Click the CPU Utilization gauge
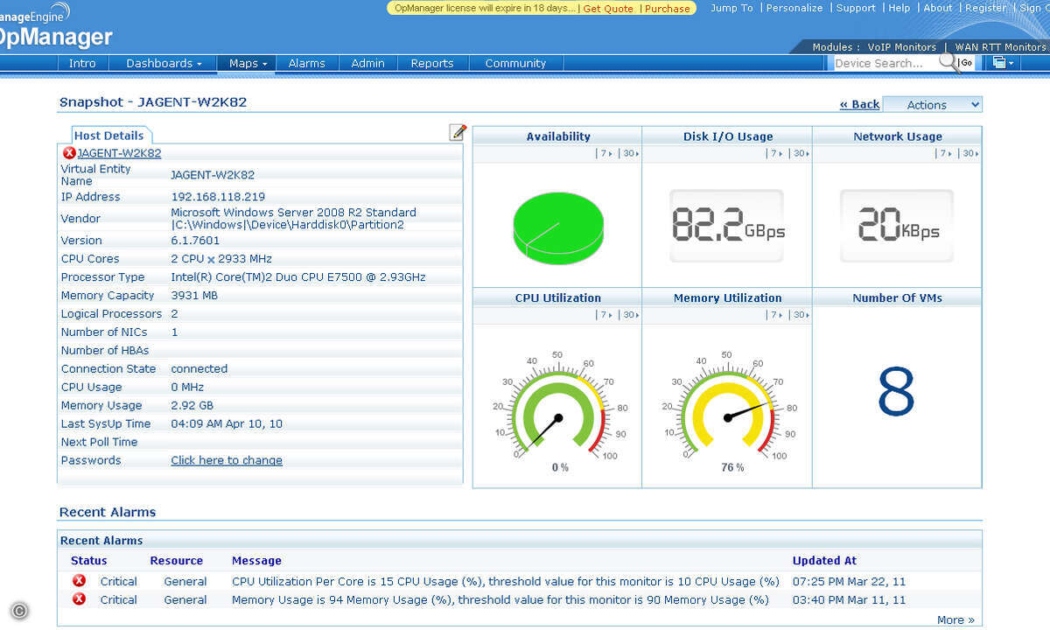1050x630 pixels. click(x=557, y=408)
